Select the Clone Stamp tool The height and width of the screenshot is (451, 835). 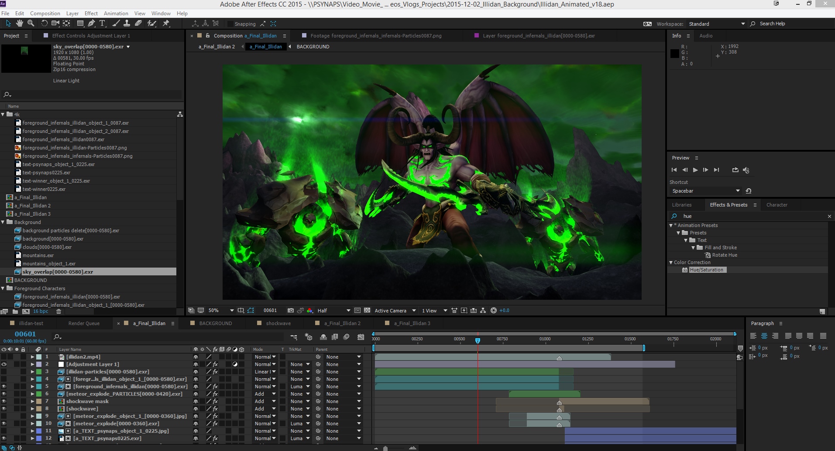(127, 23)
